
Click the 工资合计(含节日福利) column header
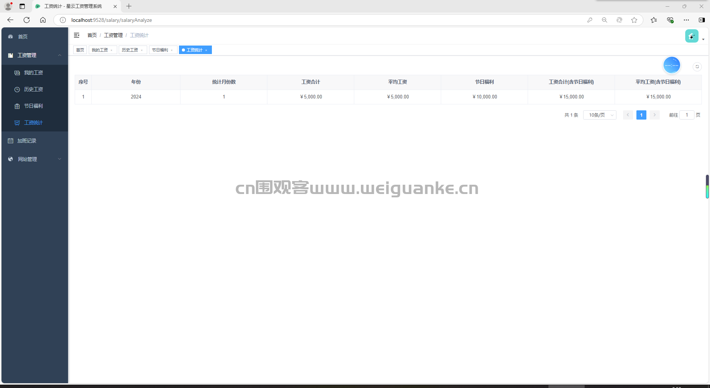coord(571,82)
